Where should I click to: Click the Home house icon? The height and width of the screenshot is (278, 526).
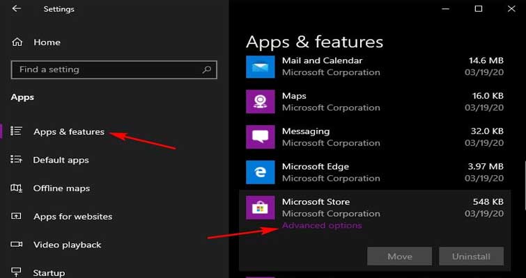click(17, 42)
